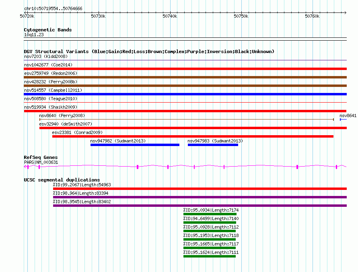
Task: Open the UCSC segmental duplications track title
Action: 62,180
